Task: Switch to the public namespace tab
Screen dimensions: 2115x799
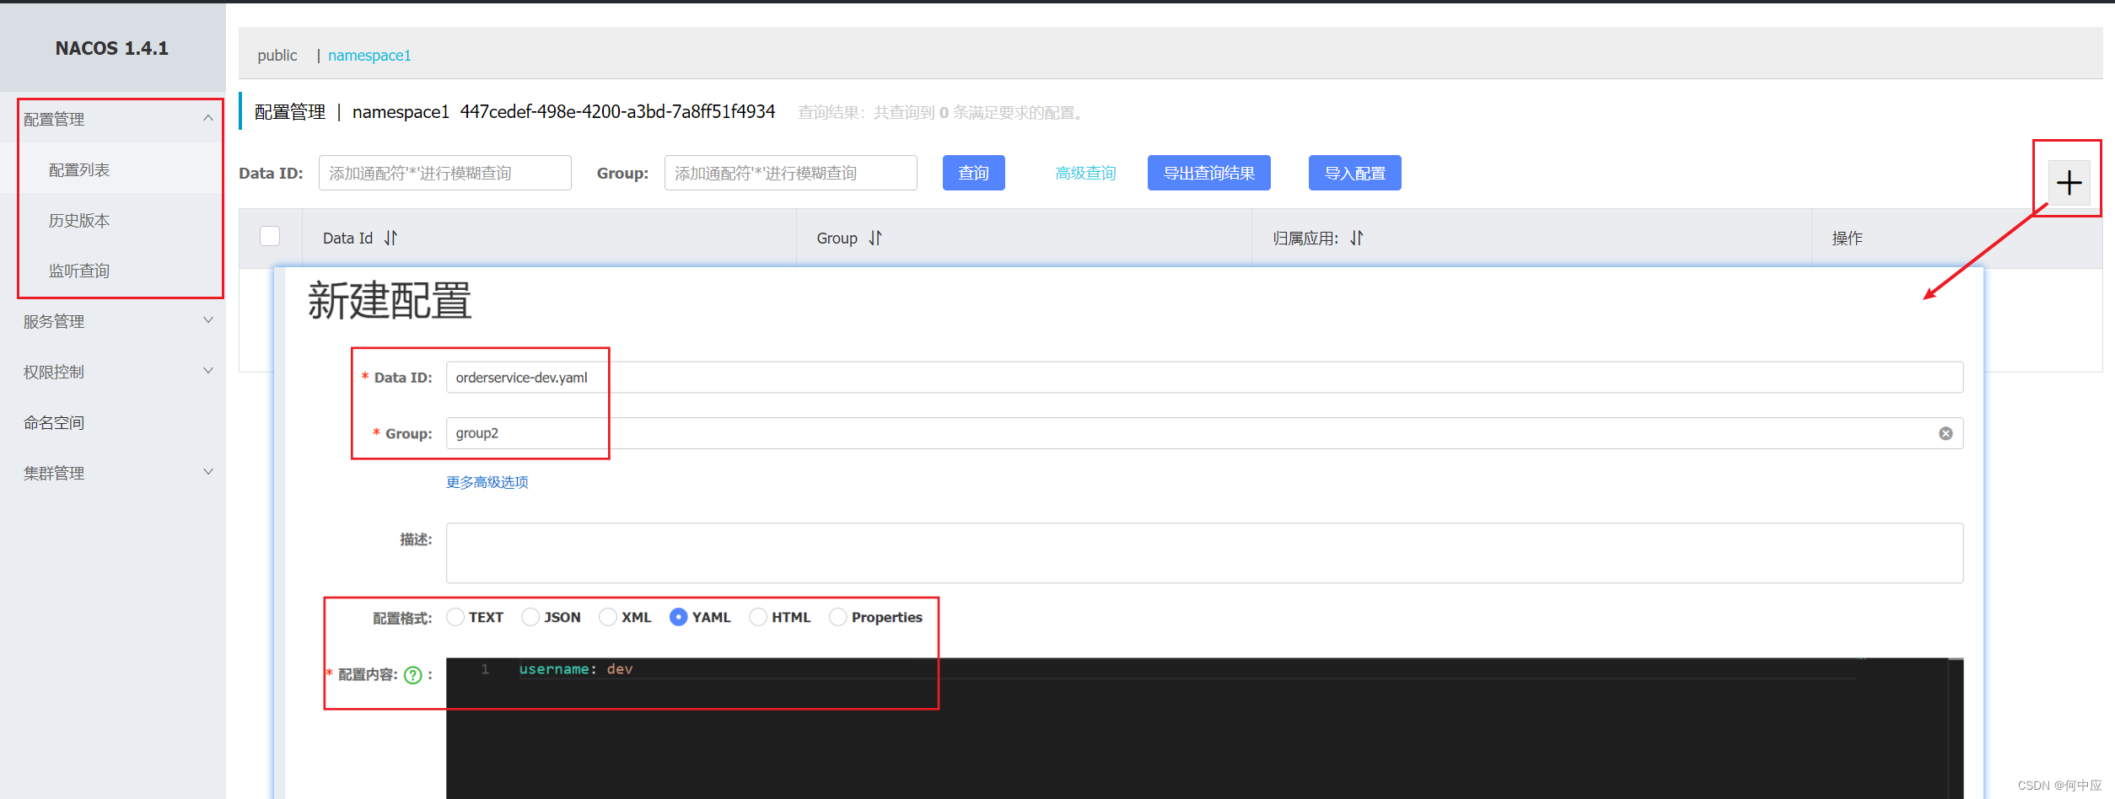Action: 277,55
